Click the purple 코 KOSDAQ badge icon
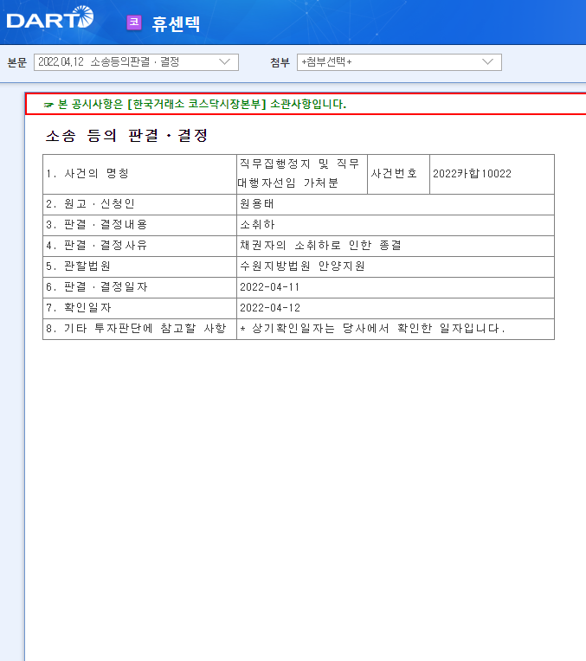Image resolution: width=586 pixels, height=661 pixels. click(x=134, y=22)
